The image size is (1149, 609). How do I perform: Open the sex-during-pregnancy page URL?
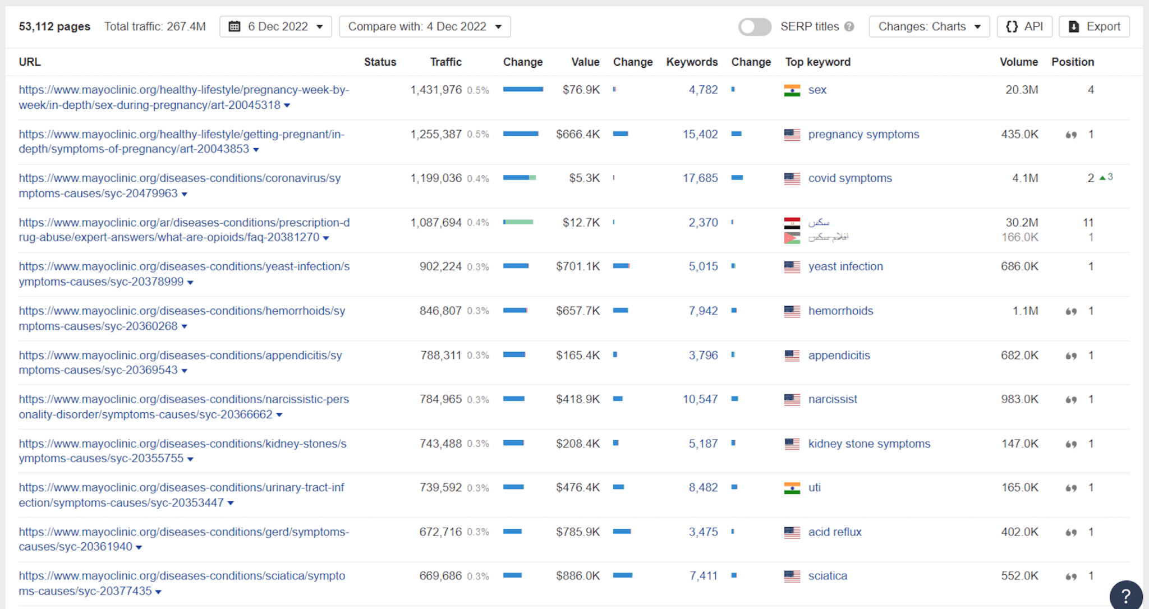pos(183,97)
